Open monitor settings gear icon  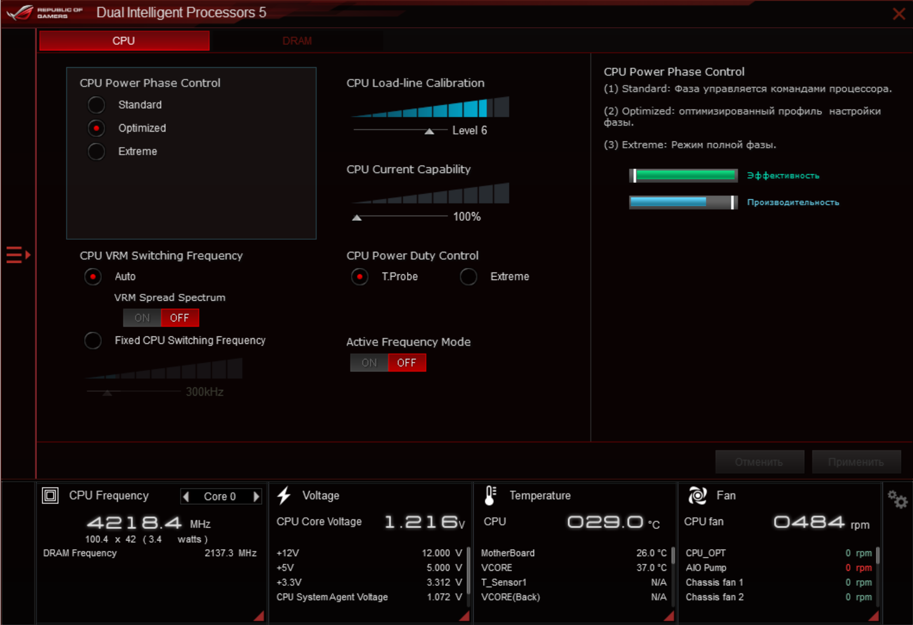897,499
